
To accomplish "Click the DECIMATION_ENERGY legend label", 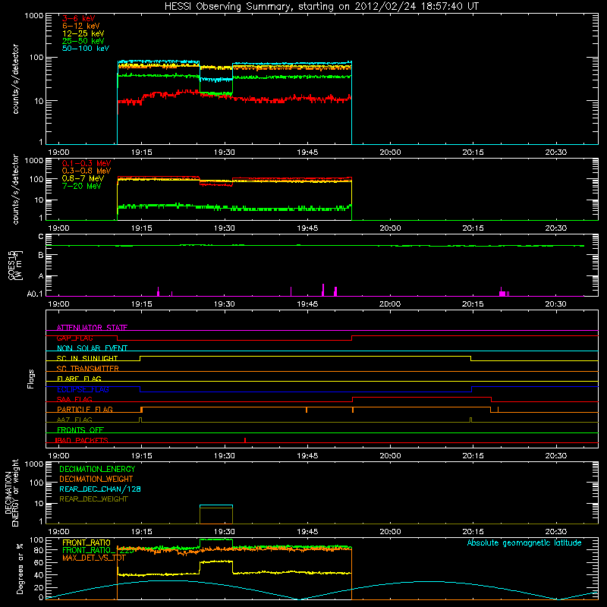I will [97, 469].
